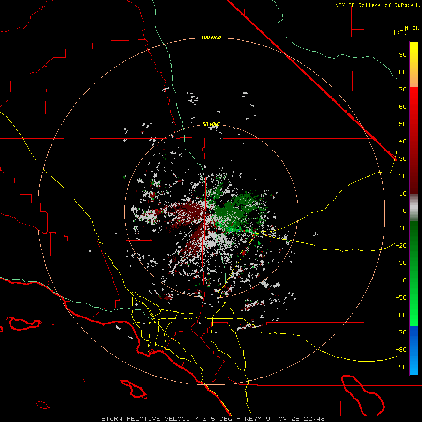Click the NEXR label above the scale
The height and width of the screenshot is (422, 422).
pos(412,28)
